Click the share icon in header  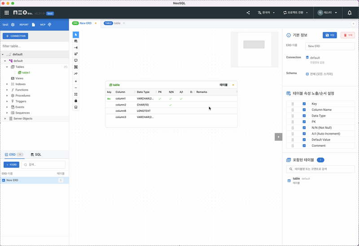click(x=248, y=13)
